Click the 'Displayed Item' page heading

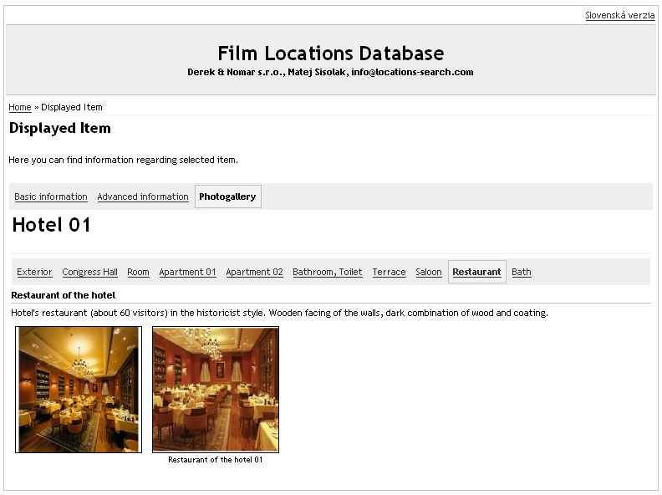60,128
